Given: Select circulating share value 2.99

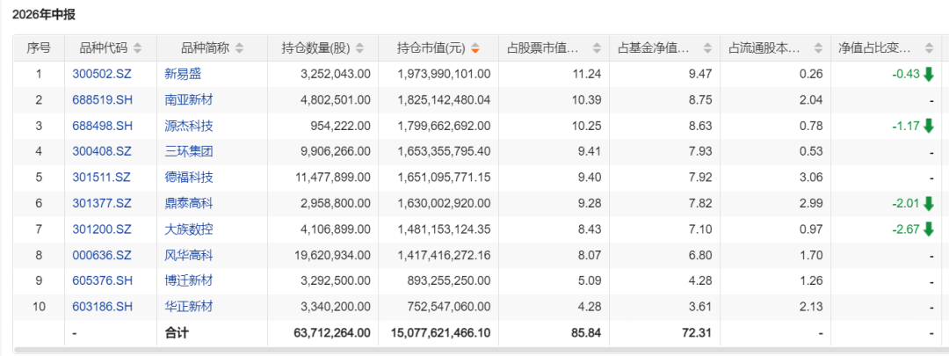Looking at the screenshot, I should 812,203.
